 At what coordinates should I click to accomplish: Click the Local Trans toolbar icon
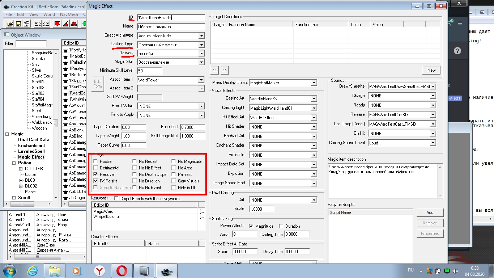click(x=74, y=24)
